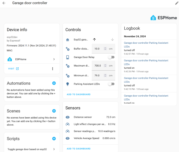Add Controls card to dashboard

coord(79,94)
